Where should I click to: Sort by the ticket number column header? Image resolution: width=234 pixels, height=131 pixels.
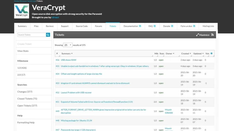pos(57,53)
